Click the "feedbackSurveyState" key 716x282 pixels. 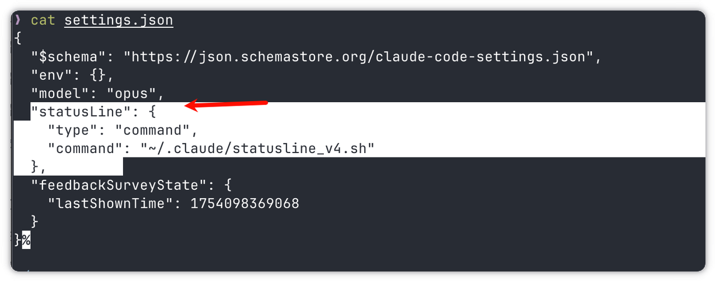[x=116, y=185]
